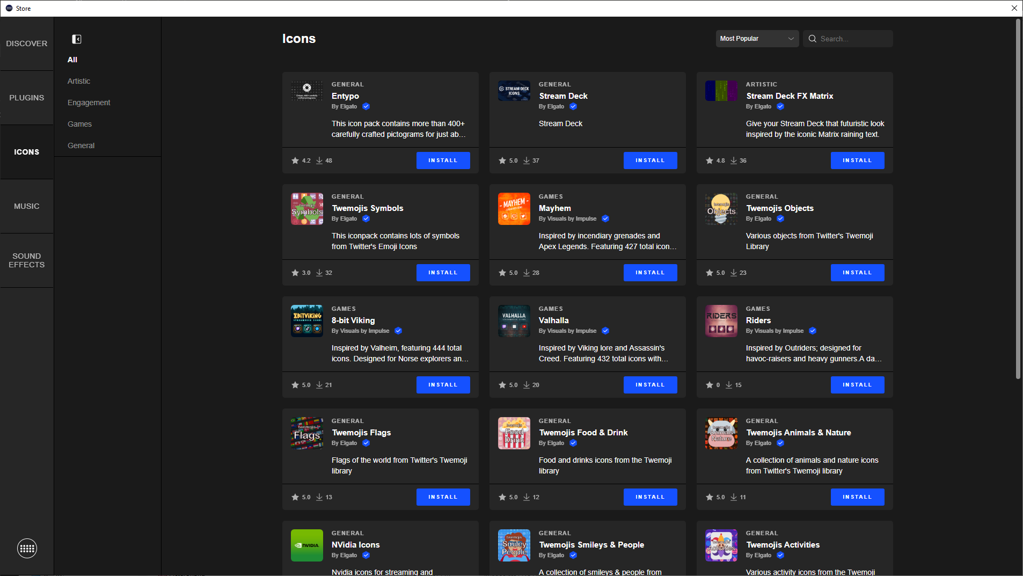
Task: Go to the Plugins tab
Action: (27, 98)
